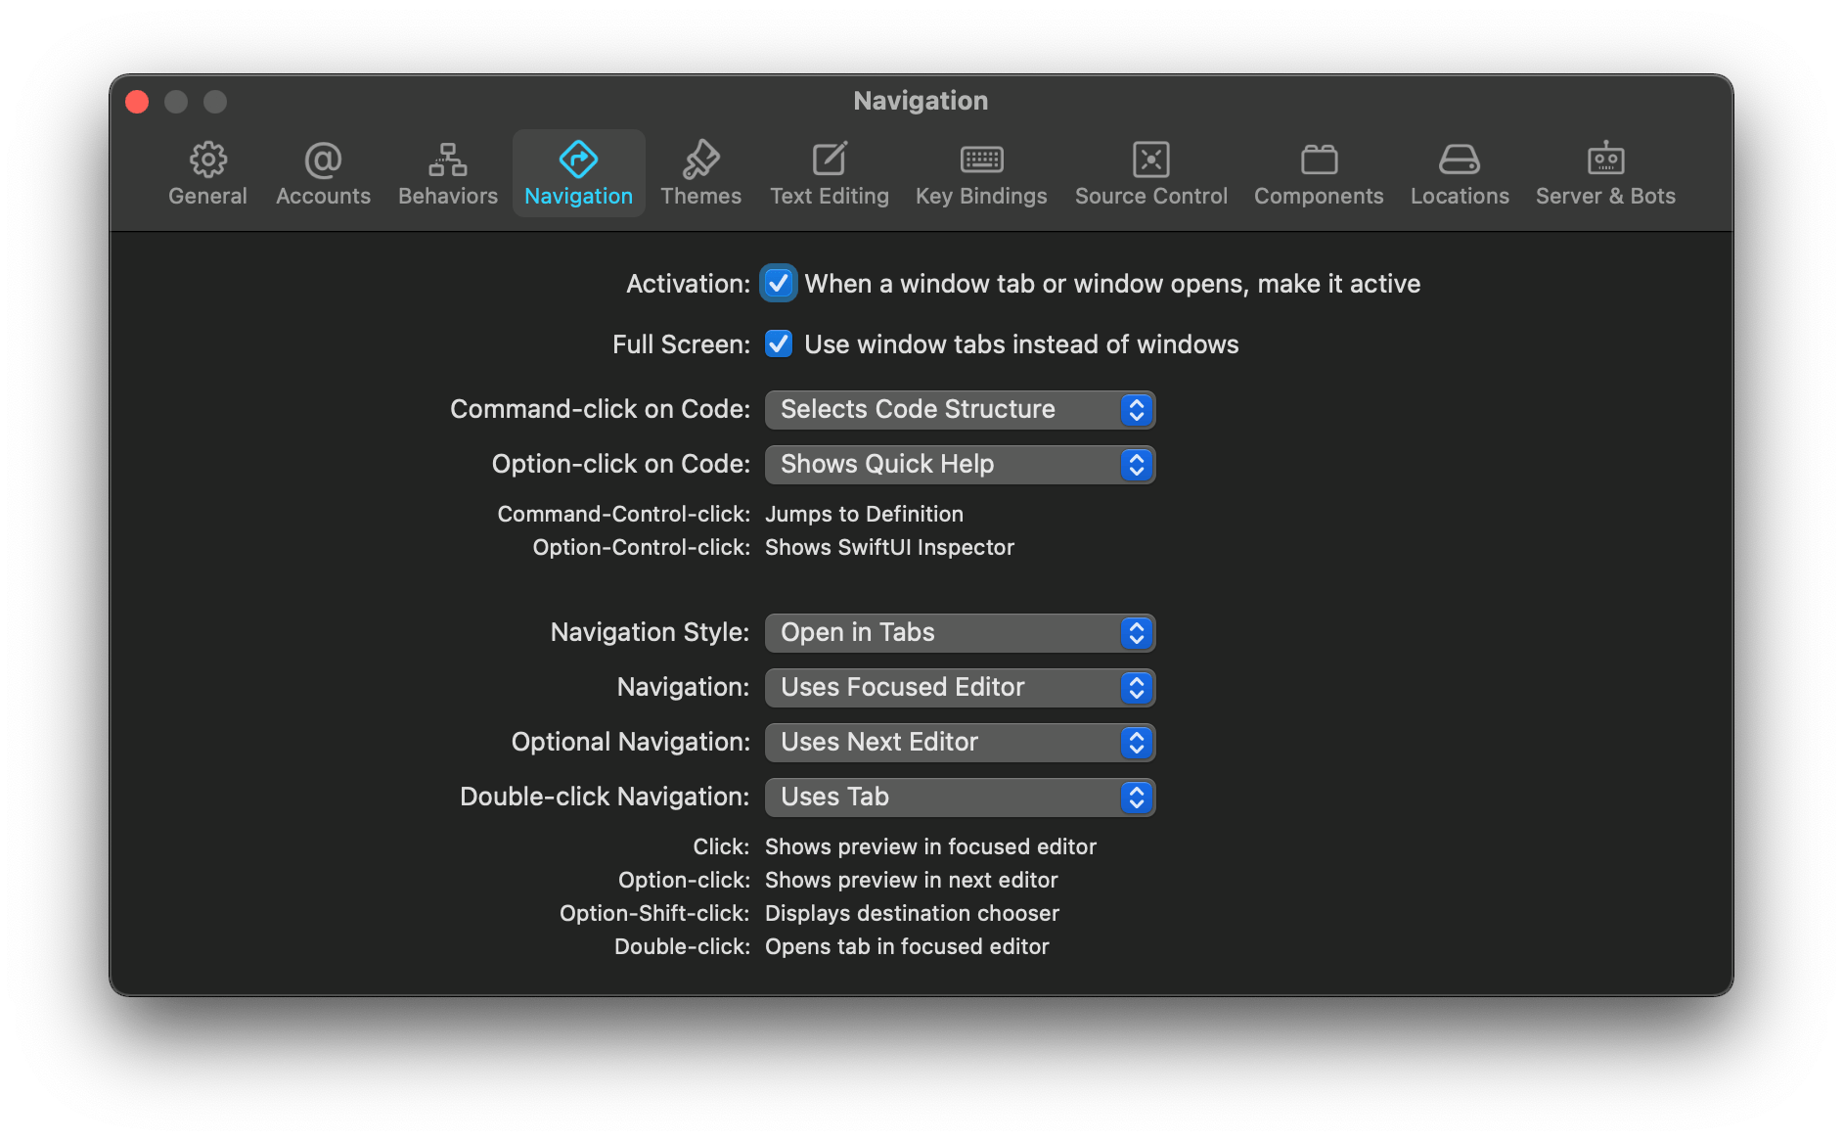Switch to the Components tab

pyautogui.click(x=1318, y=171)
